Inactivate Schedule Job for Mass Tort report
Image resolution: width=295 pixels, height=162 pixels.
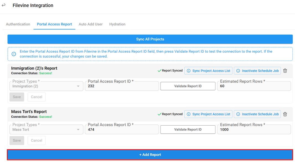coord(257,114)
